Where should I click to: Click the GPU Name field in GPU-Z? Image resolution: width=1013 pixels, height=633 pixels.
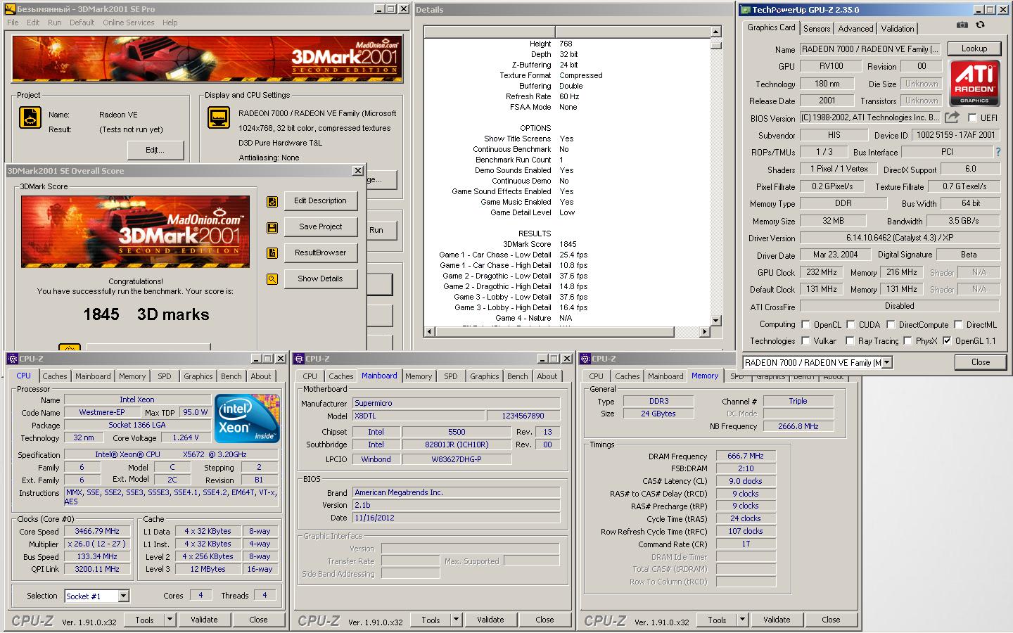(x=869, y=49)
